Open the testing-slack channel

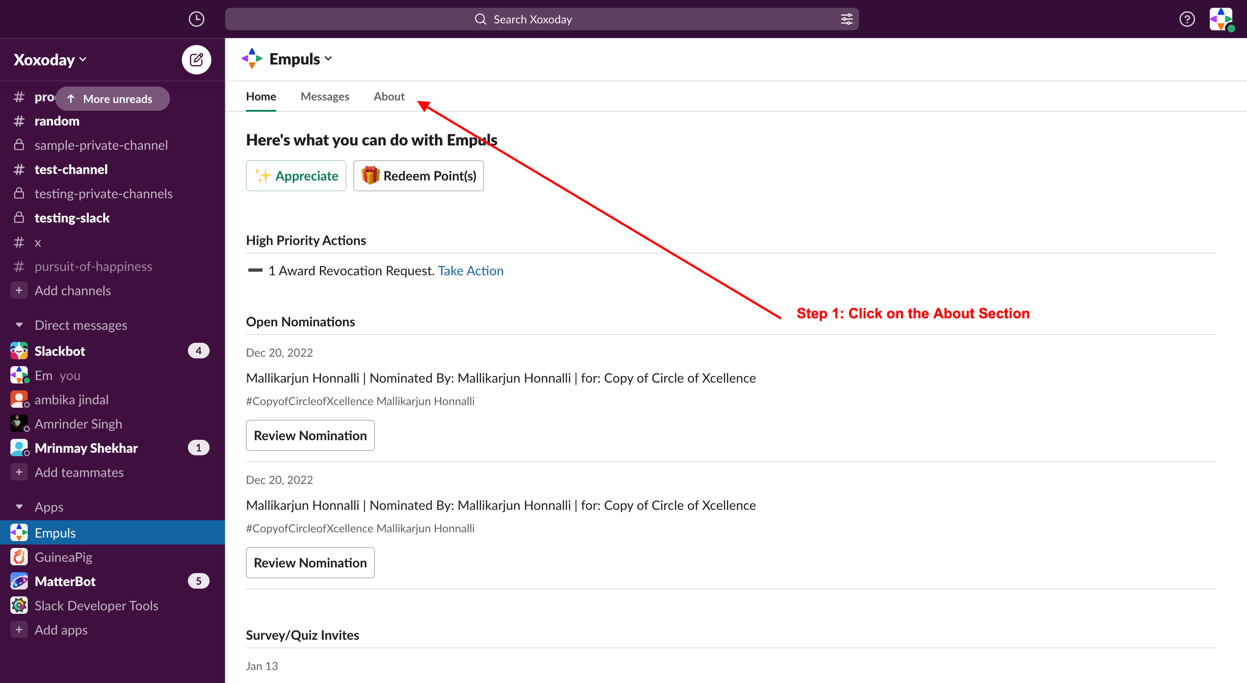[x=112, y=218]
